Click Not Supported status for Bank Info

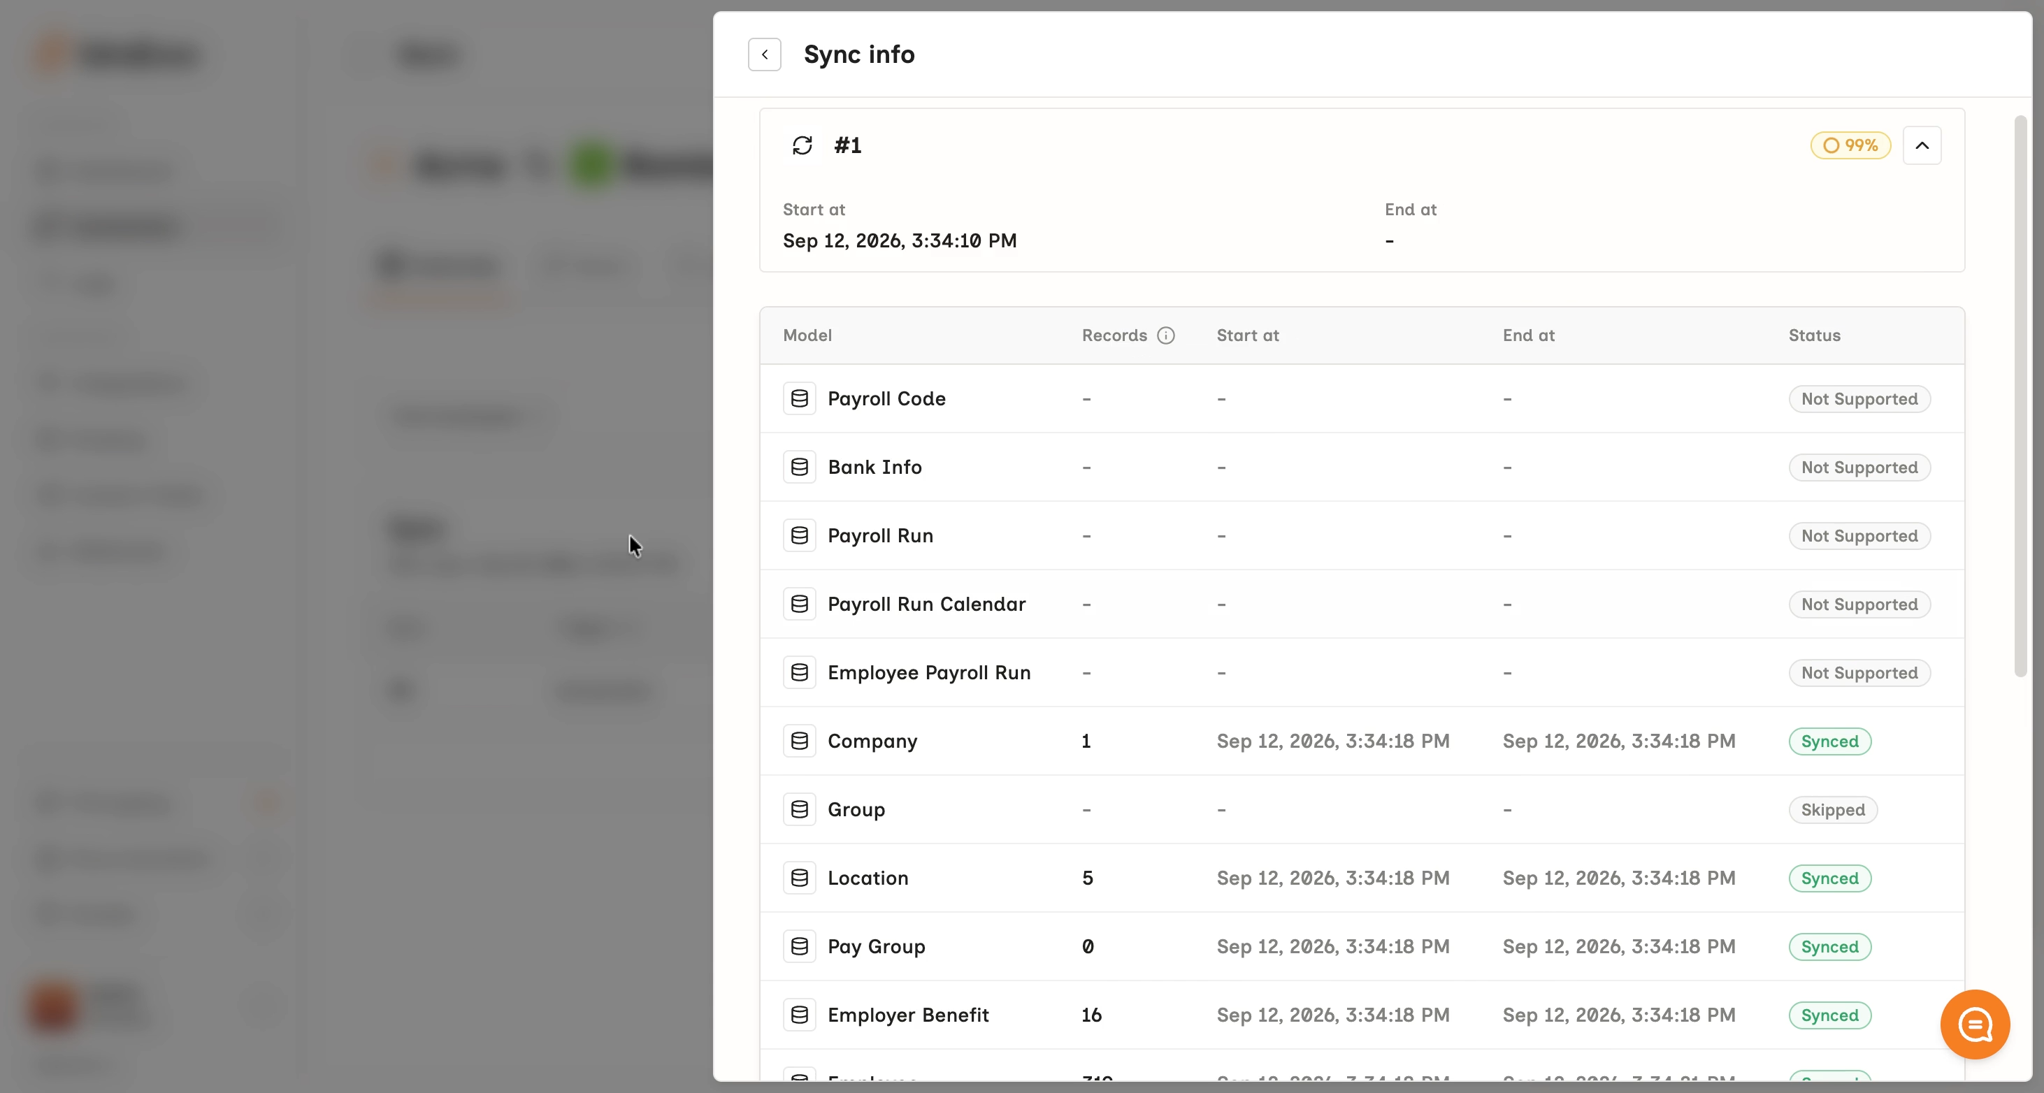1859,468
